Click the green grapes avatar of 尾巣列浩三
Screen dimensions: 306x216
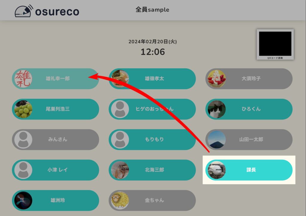(x=23, y=109)
